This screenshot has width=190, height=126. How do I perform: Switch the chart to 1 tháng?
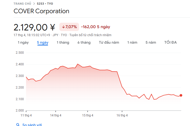point(63,43)
